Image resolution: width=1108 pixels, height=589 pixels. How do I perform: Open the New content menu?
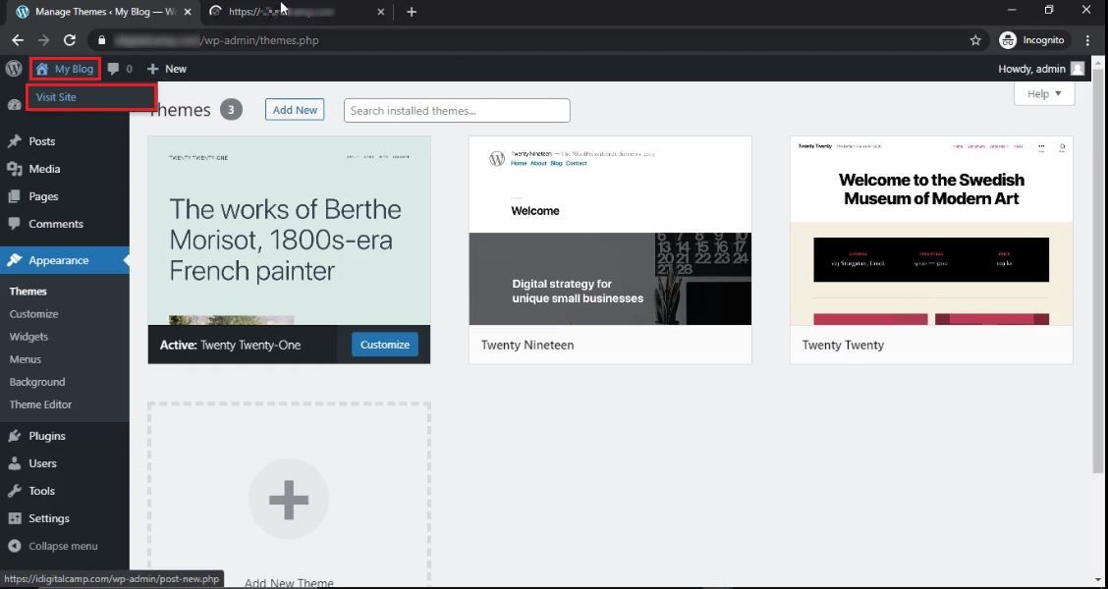coord(167,69)
